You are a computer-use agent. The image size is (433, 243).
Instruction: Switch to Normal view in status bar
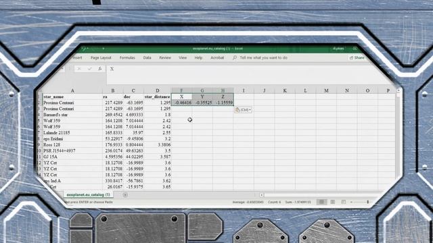coord(322,202)
